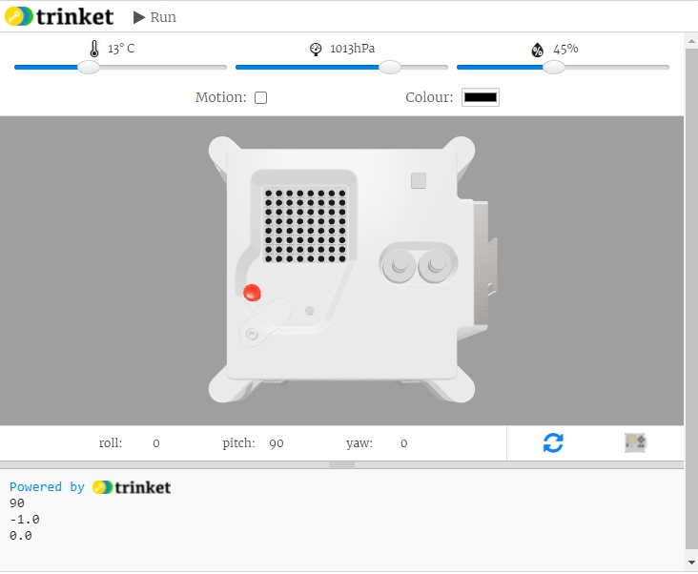This screenshot has width=698, height=574.
Task: Click the roll value 0
Action: [x=156, y=443]
